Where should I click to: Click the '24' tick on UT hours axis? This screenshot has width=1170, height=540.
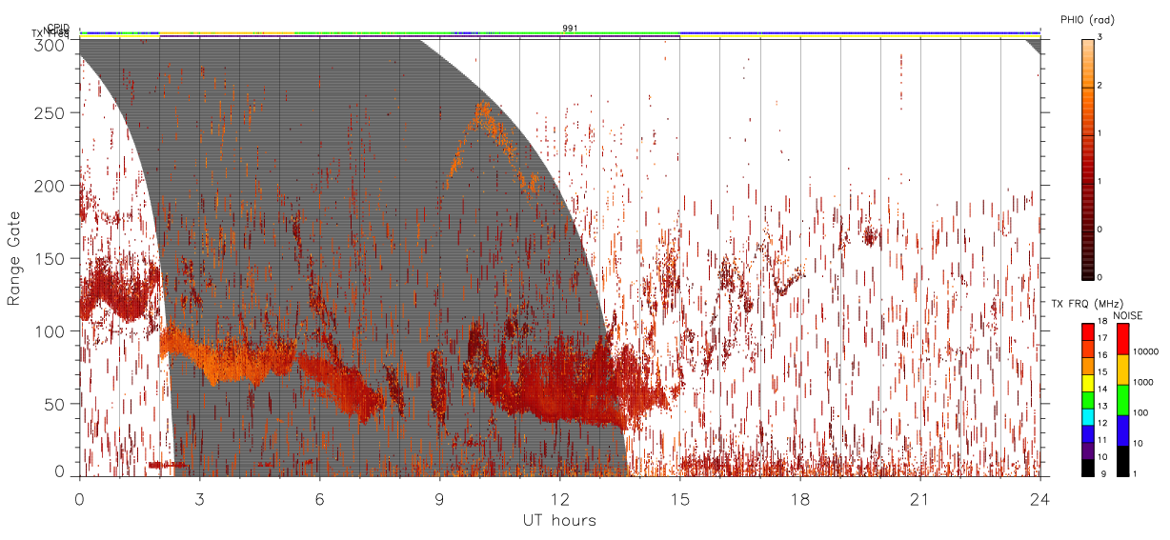[x=1040, y=498]
